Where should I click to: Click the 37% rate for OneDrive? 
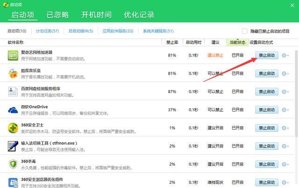coord(172,110)
